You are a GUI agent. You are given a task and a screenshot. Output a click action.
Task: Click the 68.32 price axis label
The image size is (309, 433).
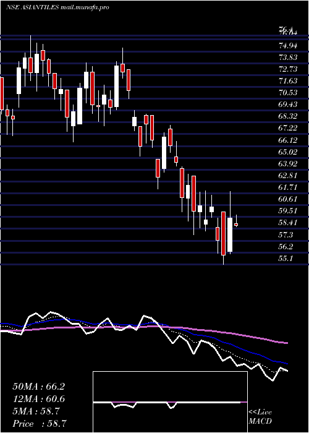pyautogui.click(x=288, y=116)
